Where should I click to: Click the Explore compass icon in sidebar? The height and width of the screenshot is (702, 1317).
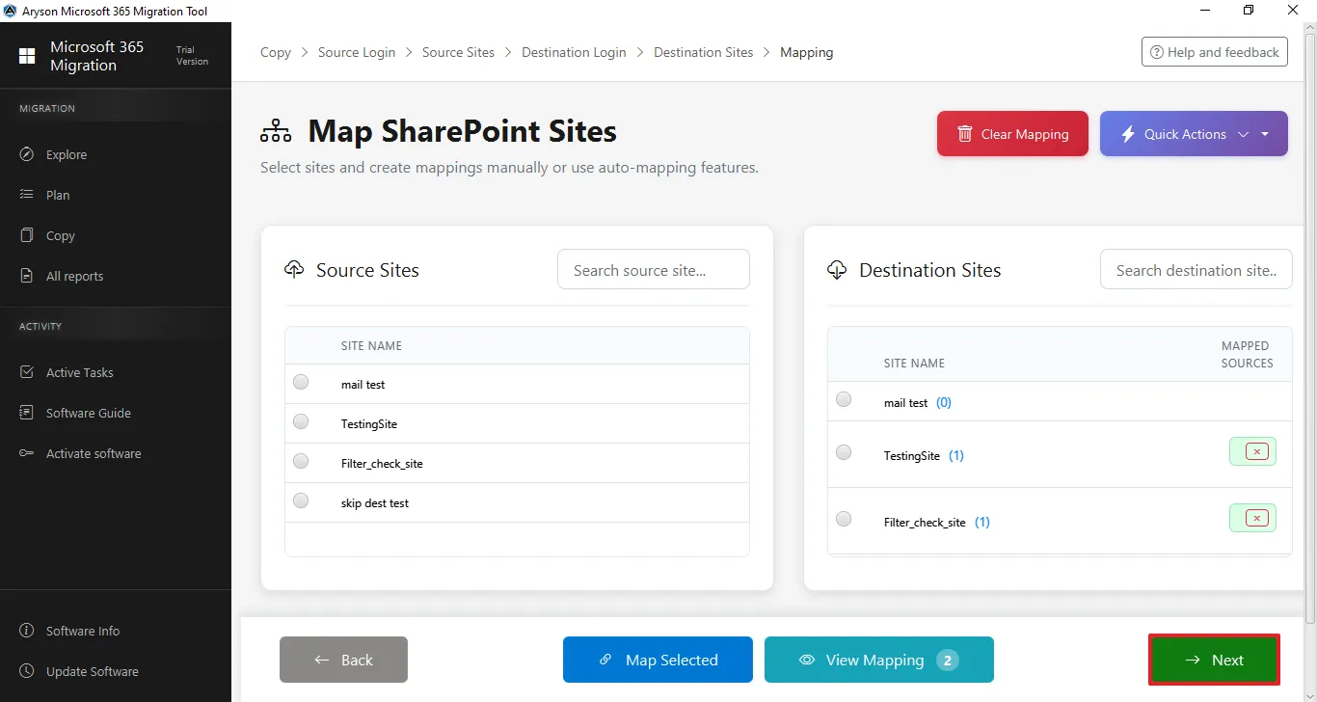[27, 154]
